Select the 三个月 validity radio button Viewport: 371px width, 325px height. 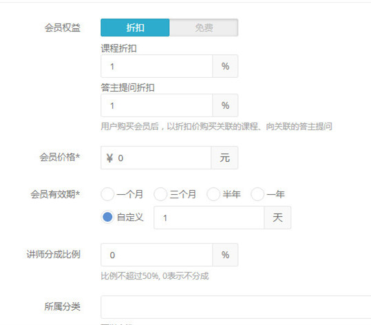pyautogui.click(x=160, y=194)
